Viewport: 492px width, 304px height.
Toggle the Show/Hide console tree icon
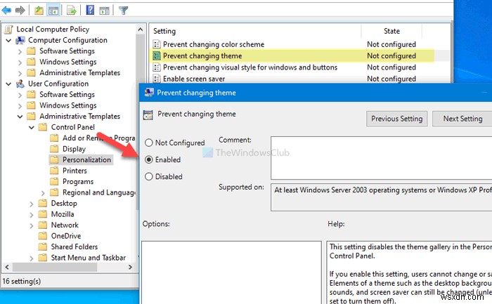point(53,11)
